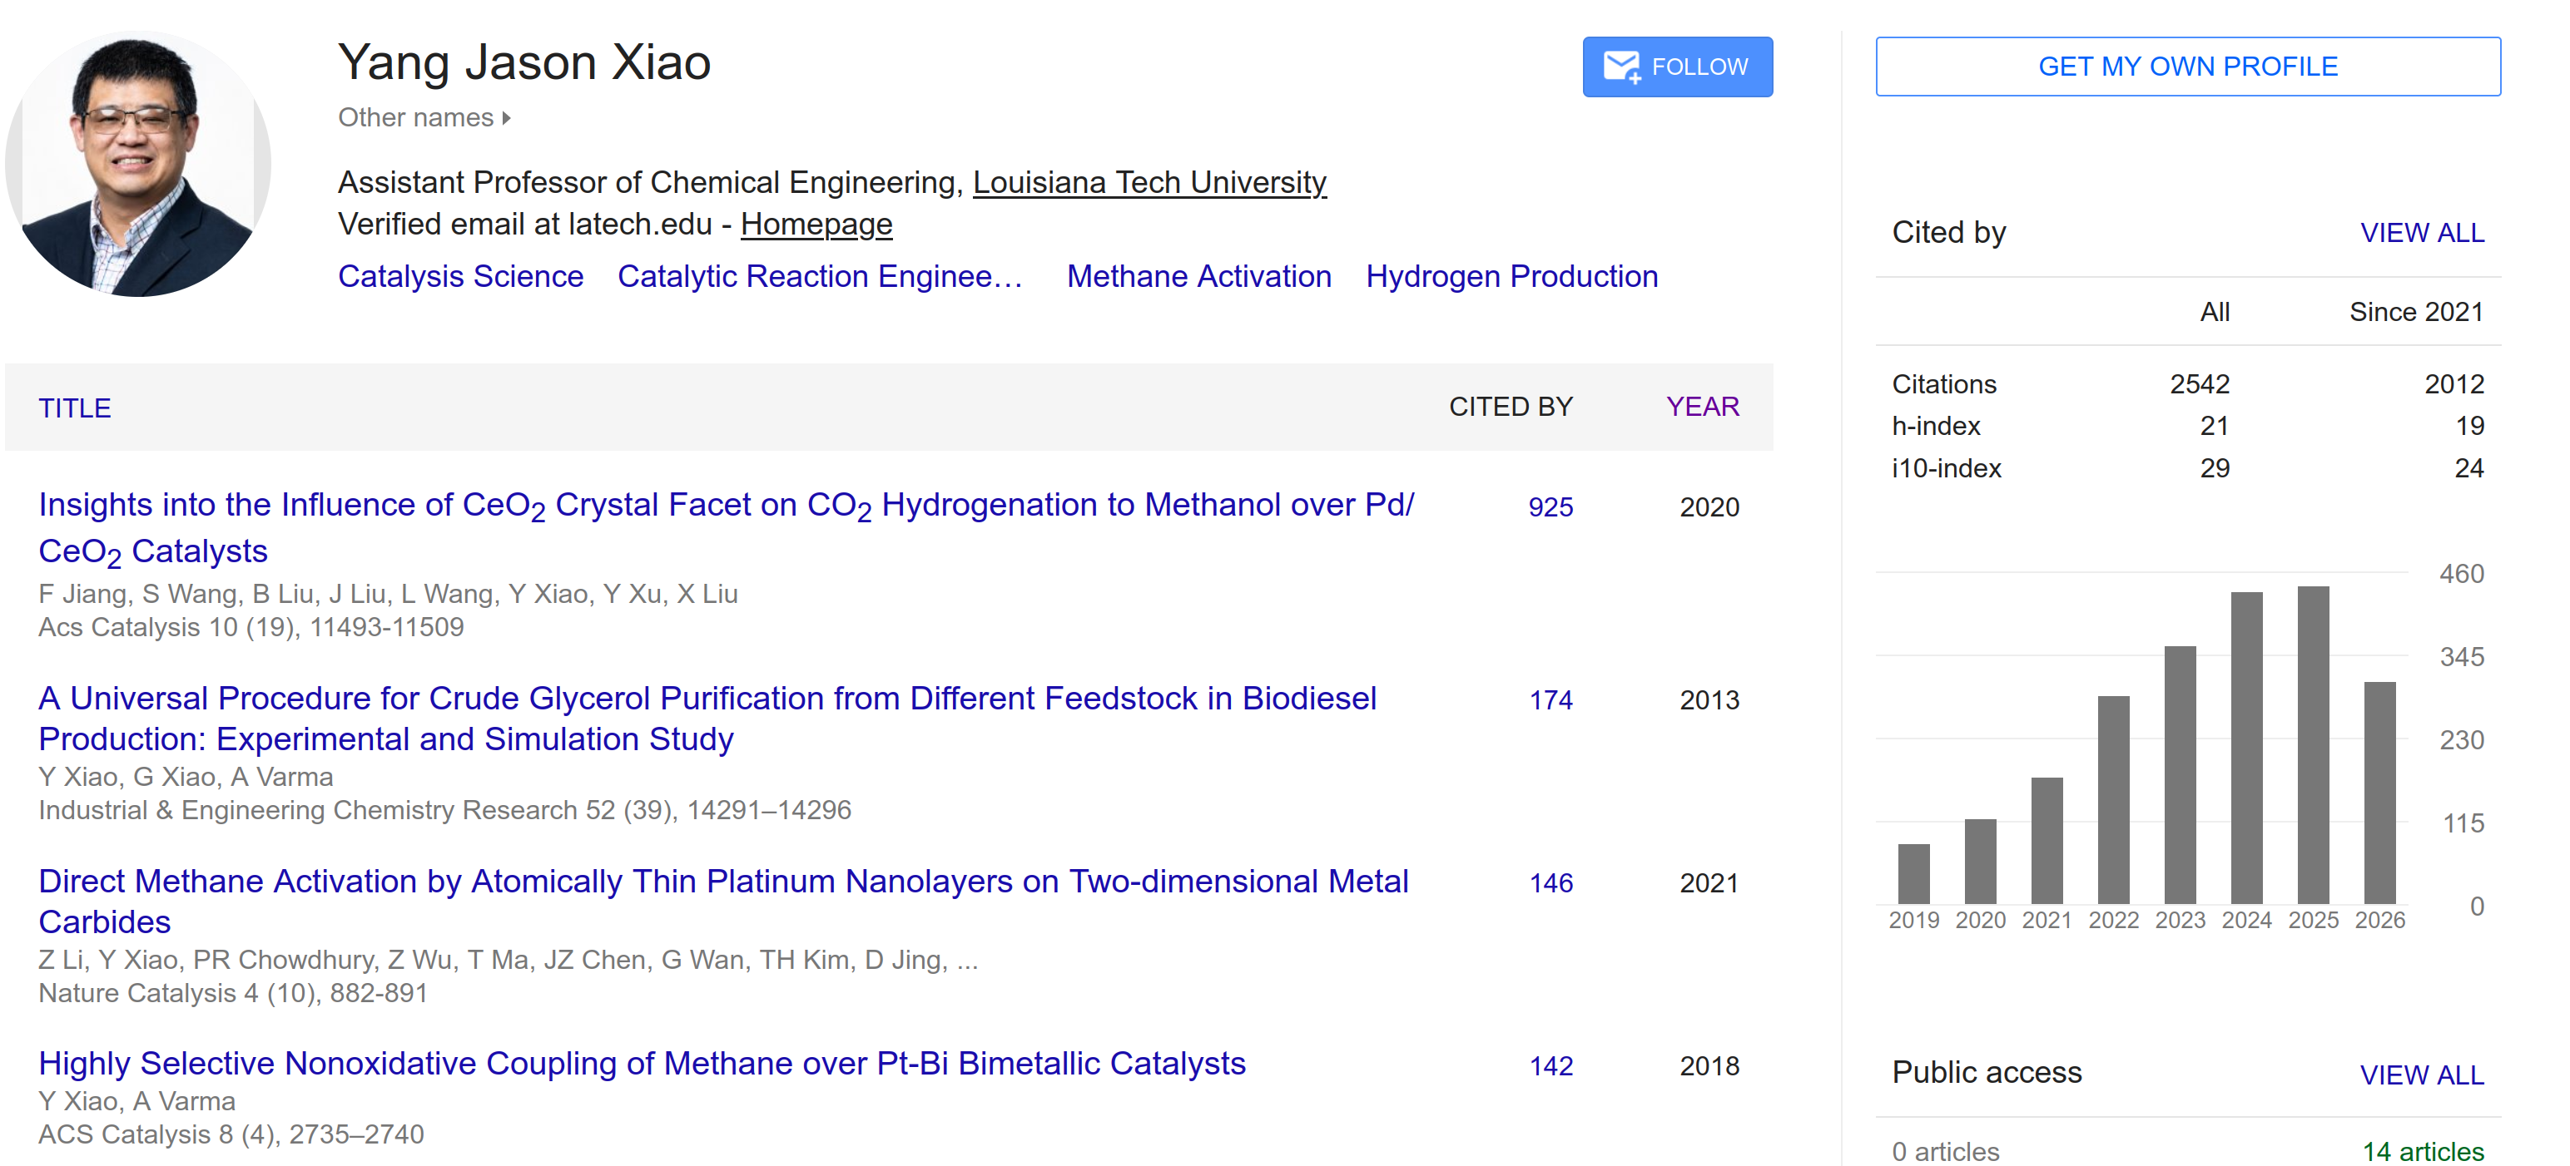Open Nonoxidative Coupling of Methane paper

(642, 1064)
